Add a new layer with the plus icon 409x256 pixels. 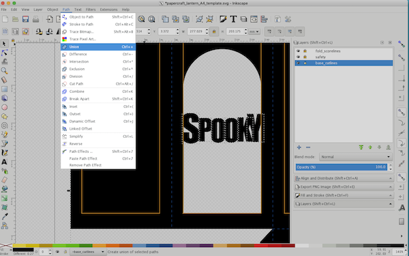coord(299,147)
